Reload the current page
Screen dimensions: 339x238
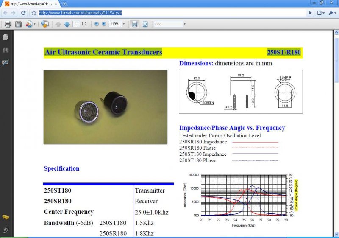point(23,13)
